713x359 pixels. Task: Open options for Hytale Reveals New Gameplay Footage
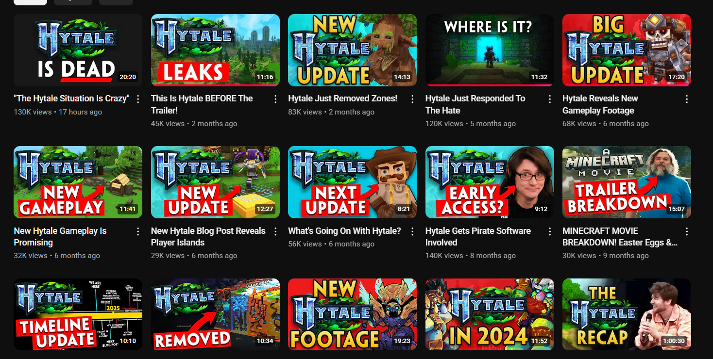[x=687, y=99]
